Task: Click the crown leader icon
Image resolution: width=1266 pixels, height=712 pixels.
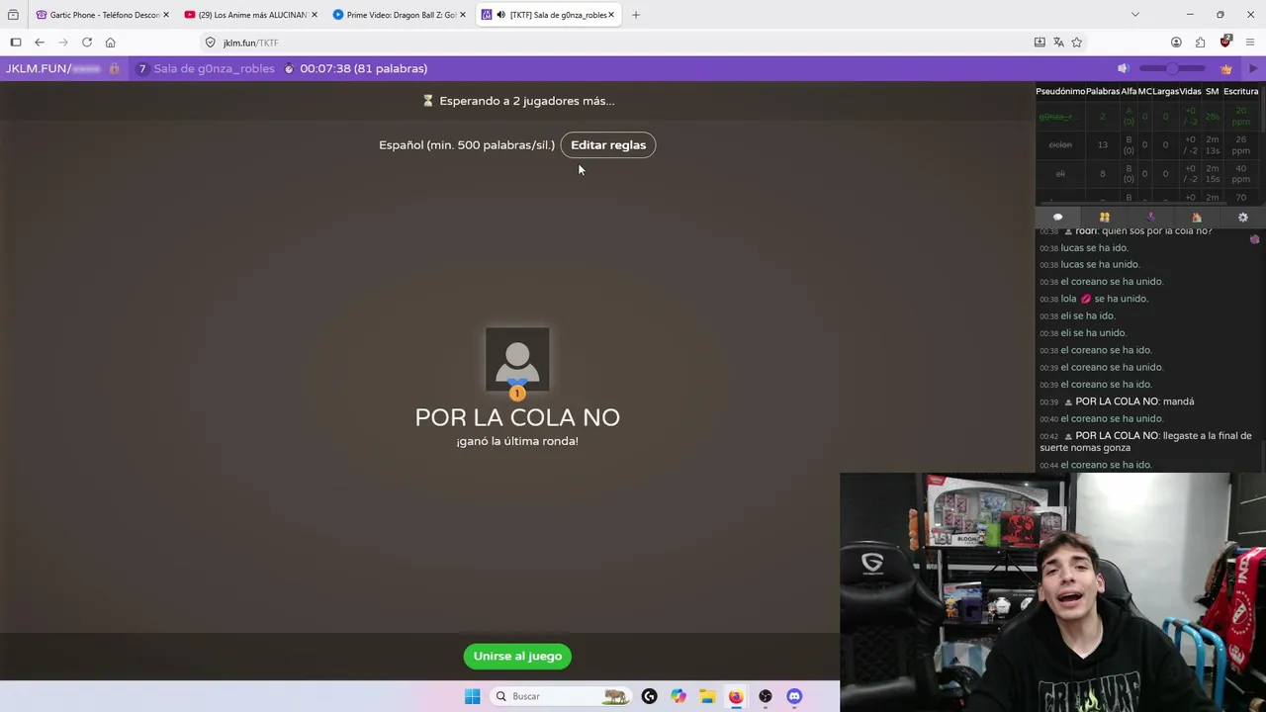Action: [x=1226, y=68]
